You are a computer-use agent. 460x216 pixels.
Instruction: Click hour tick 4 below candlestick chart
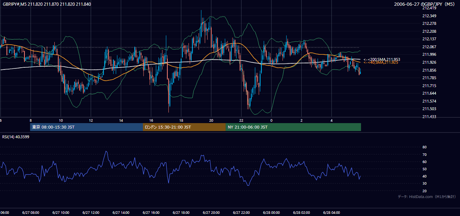332,121
